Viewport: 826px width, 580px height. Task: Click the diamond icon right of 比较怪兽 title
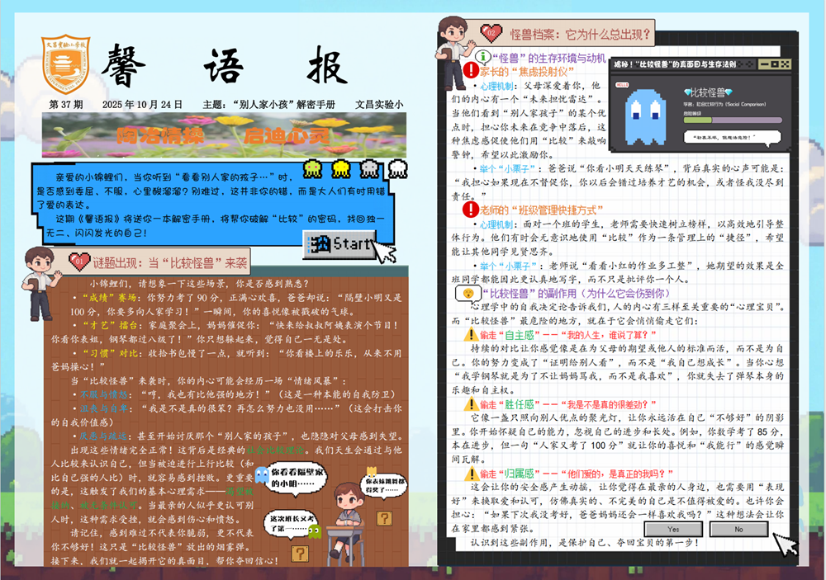coord(729,92)
